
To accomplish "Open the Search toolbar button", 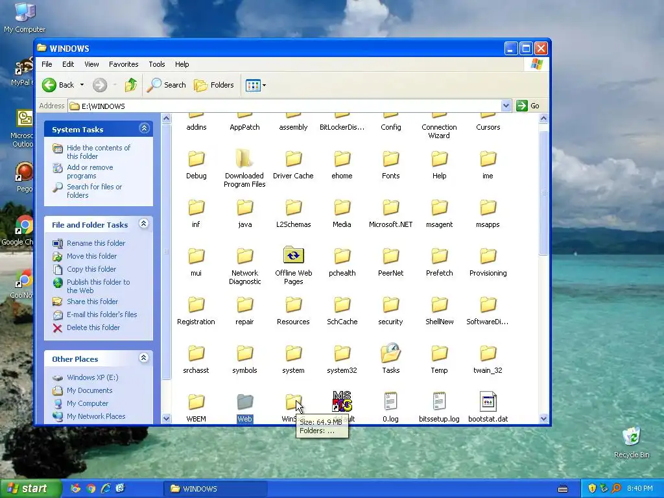I will pos(167,85).
